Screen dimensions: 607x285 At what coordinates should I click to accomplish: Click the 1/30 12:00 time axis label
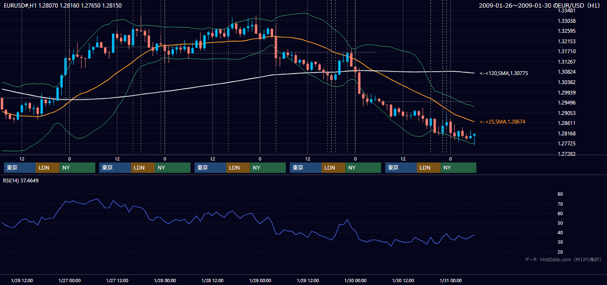click(403, 280)
